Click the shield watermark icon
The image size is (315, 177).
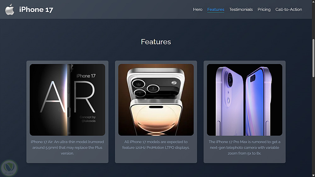coord(9,168)
